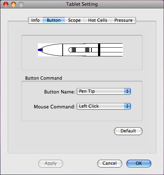Select the upper side button on pen
This screenshot has height=175, width=164.
88,50
